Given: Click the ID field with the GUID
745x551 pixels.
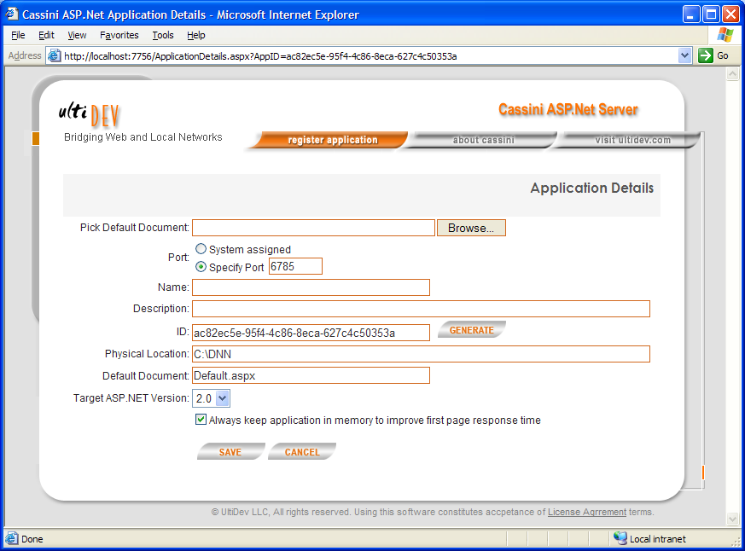Looking at the screenshot, I should click(311, 333).
